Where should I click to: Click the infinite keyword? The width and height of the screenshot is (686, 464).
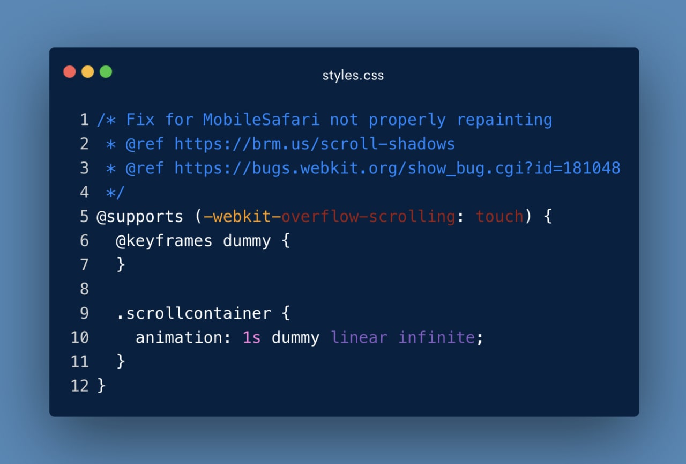point(436,337)
